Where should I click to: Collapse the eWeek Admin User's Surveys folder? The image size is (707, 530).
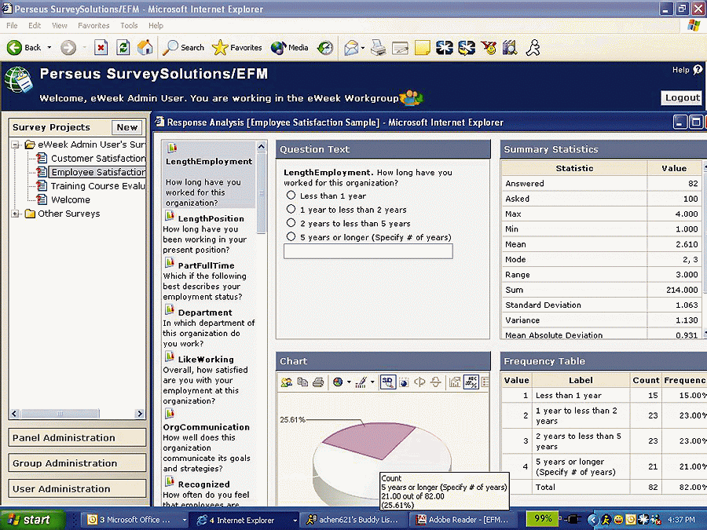tap(16, 144)
